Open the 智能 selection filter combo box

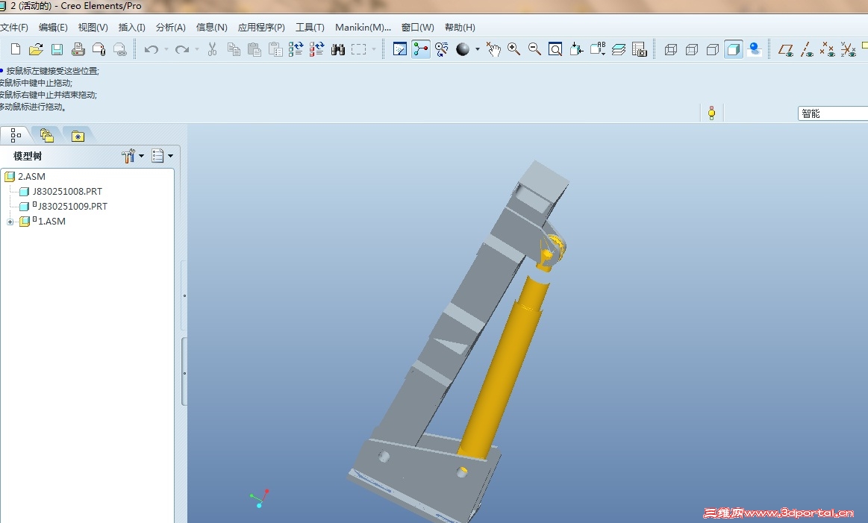(x=833, y=113)
